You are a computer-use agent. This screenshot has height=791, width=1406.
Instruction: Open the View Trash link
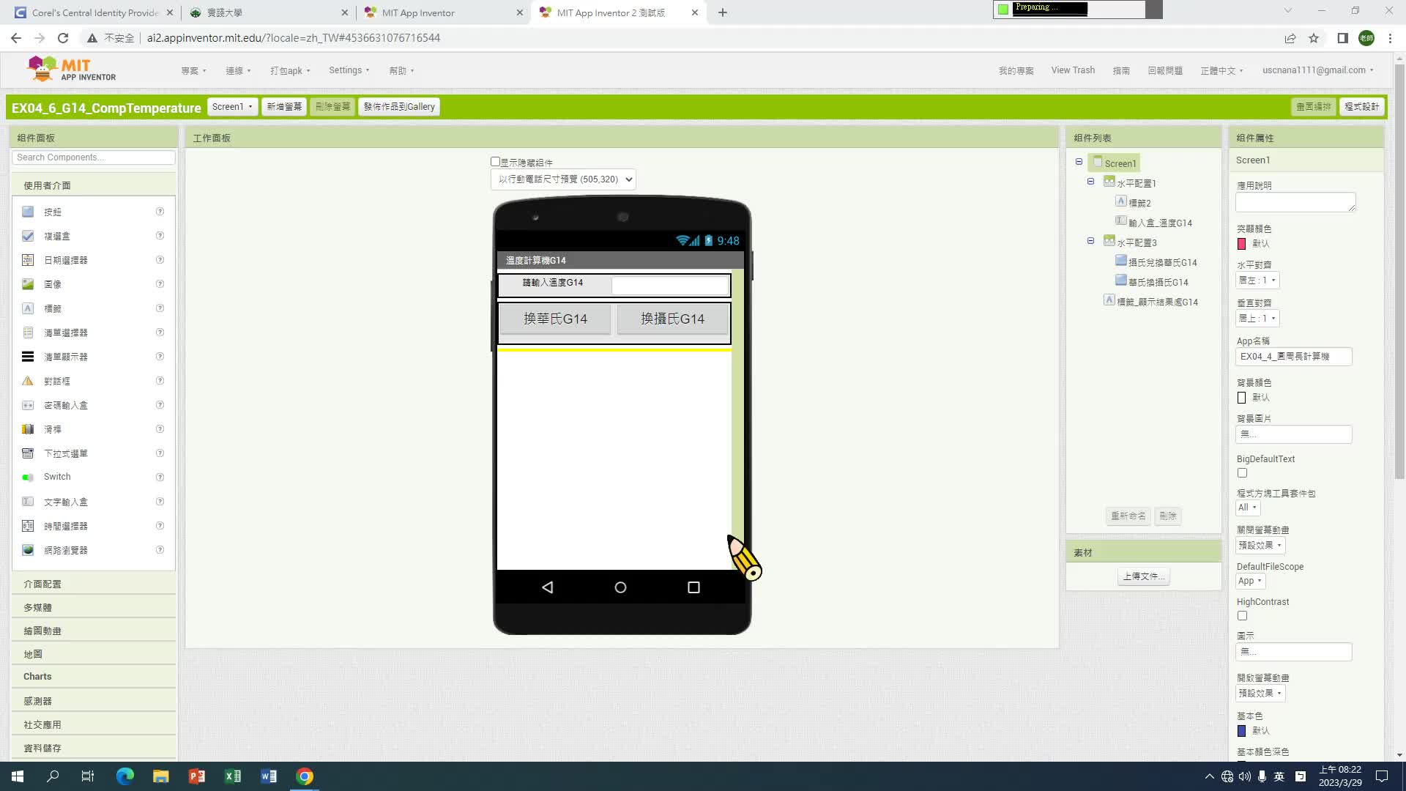[1073, 70]
